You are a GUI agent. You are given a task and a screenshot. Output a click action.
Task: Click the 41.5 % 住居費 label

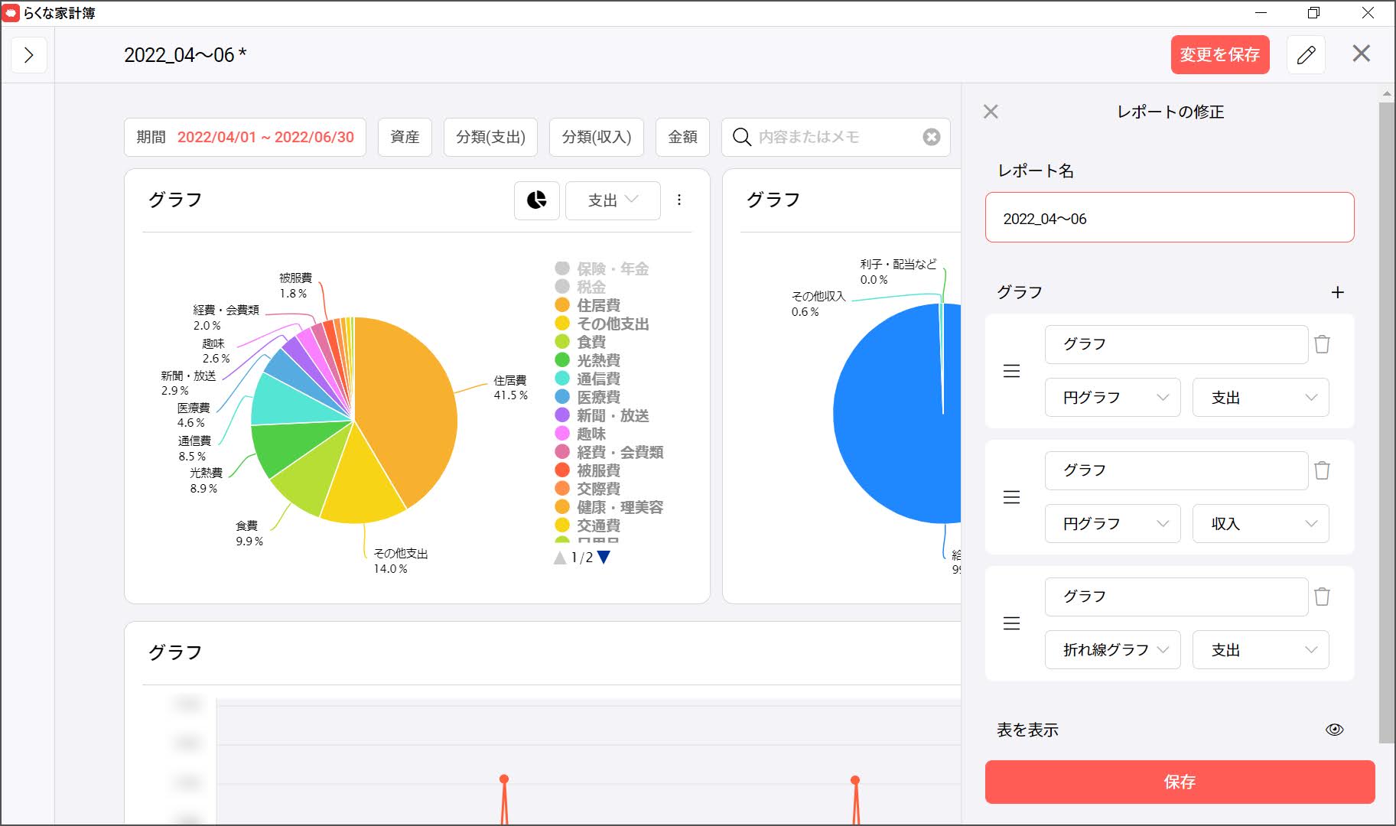tap(510, 388)
